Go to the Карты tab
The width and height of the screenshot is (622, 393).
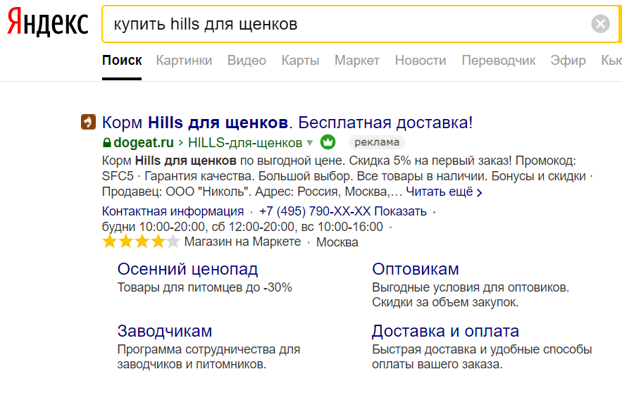coord(300,61)
